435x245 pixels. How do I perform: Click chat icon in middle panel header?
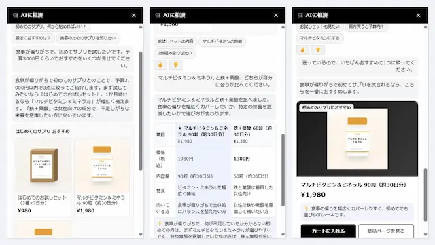[158, 15]
